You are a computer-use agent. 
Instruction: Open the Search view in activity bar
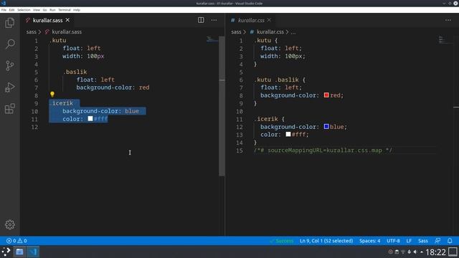(x=9, y=44)
